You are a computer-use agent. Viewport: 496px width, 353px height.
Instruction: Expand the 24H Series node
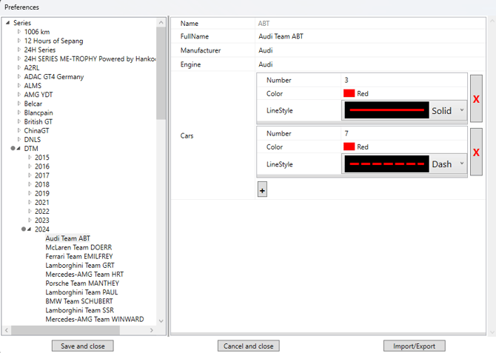(19, 50)
